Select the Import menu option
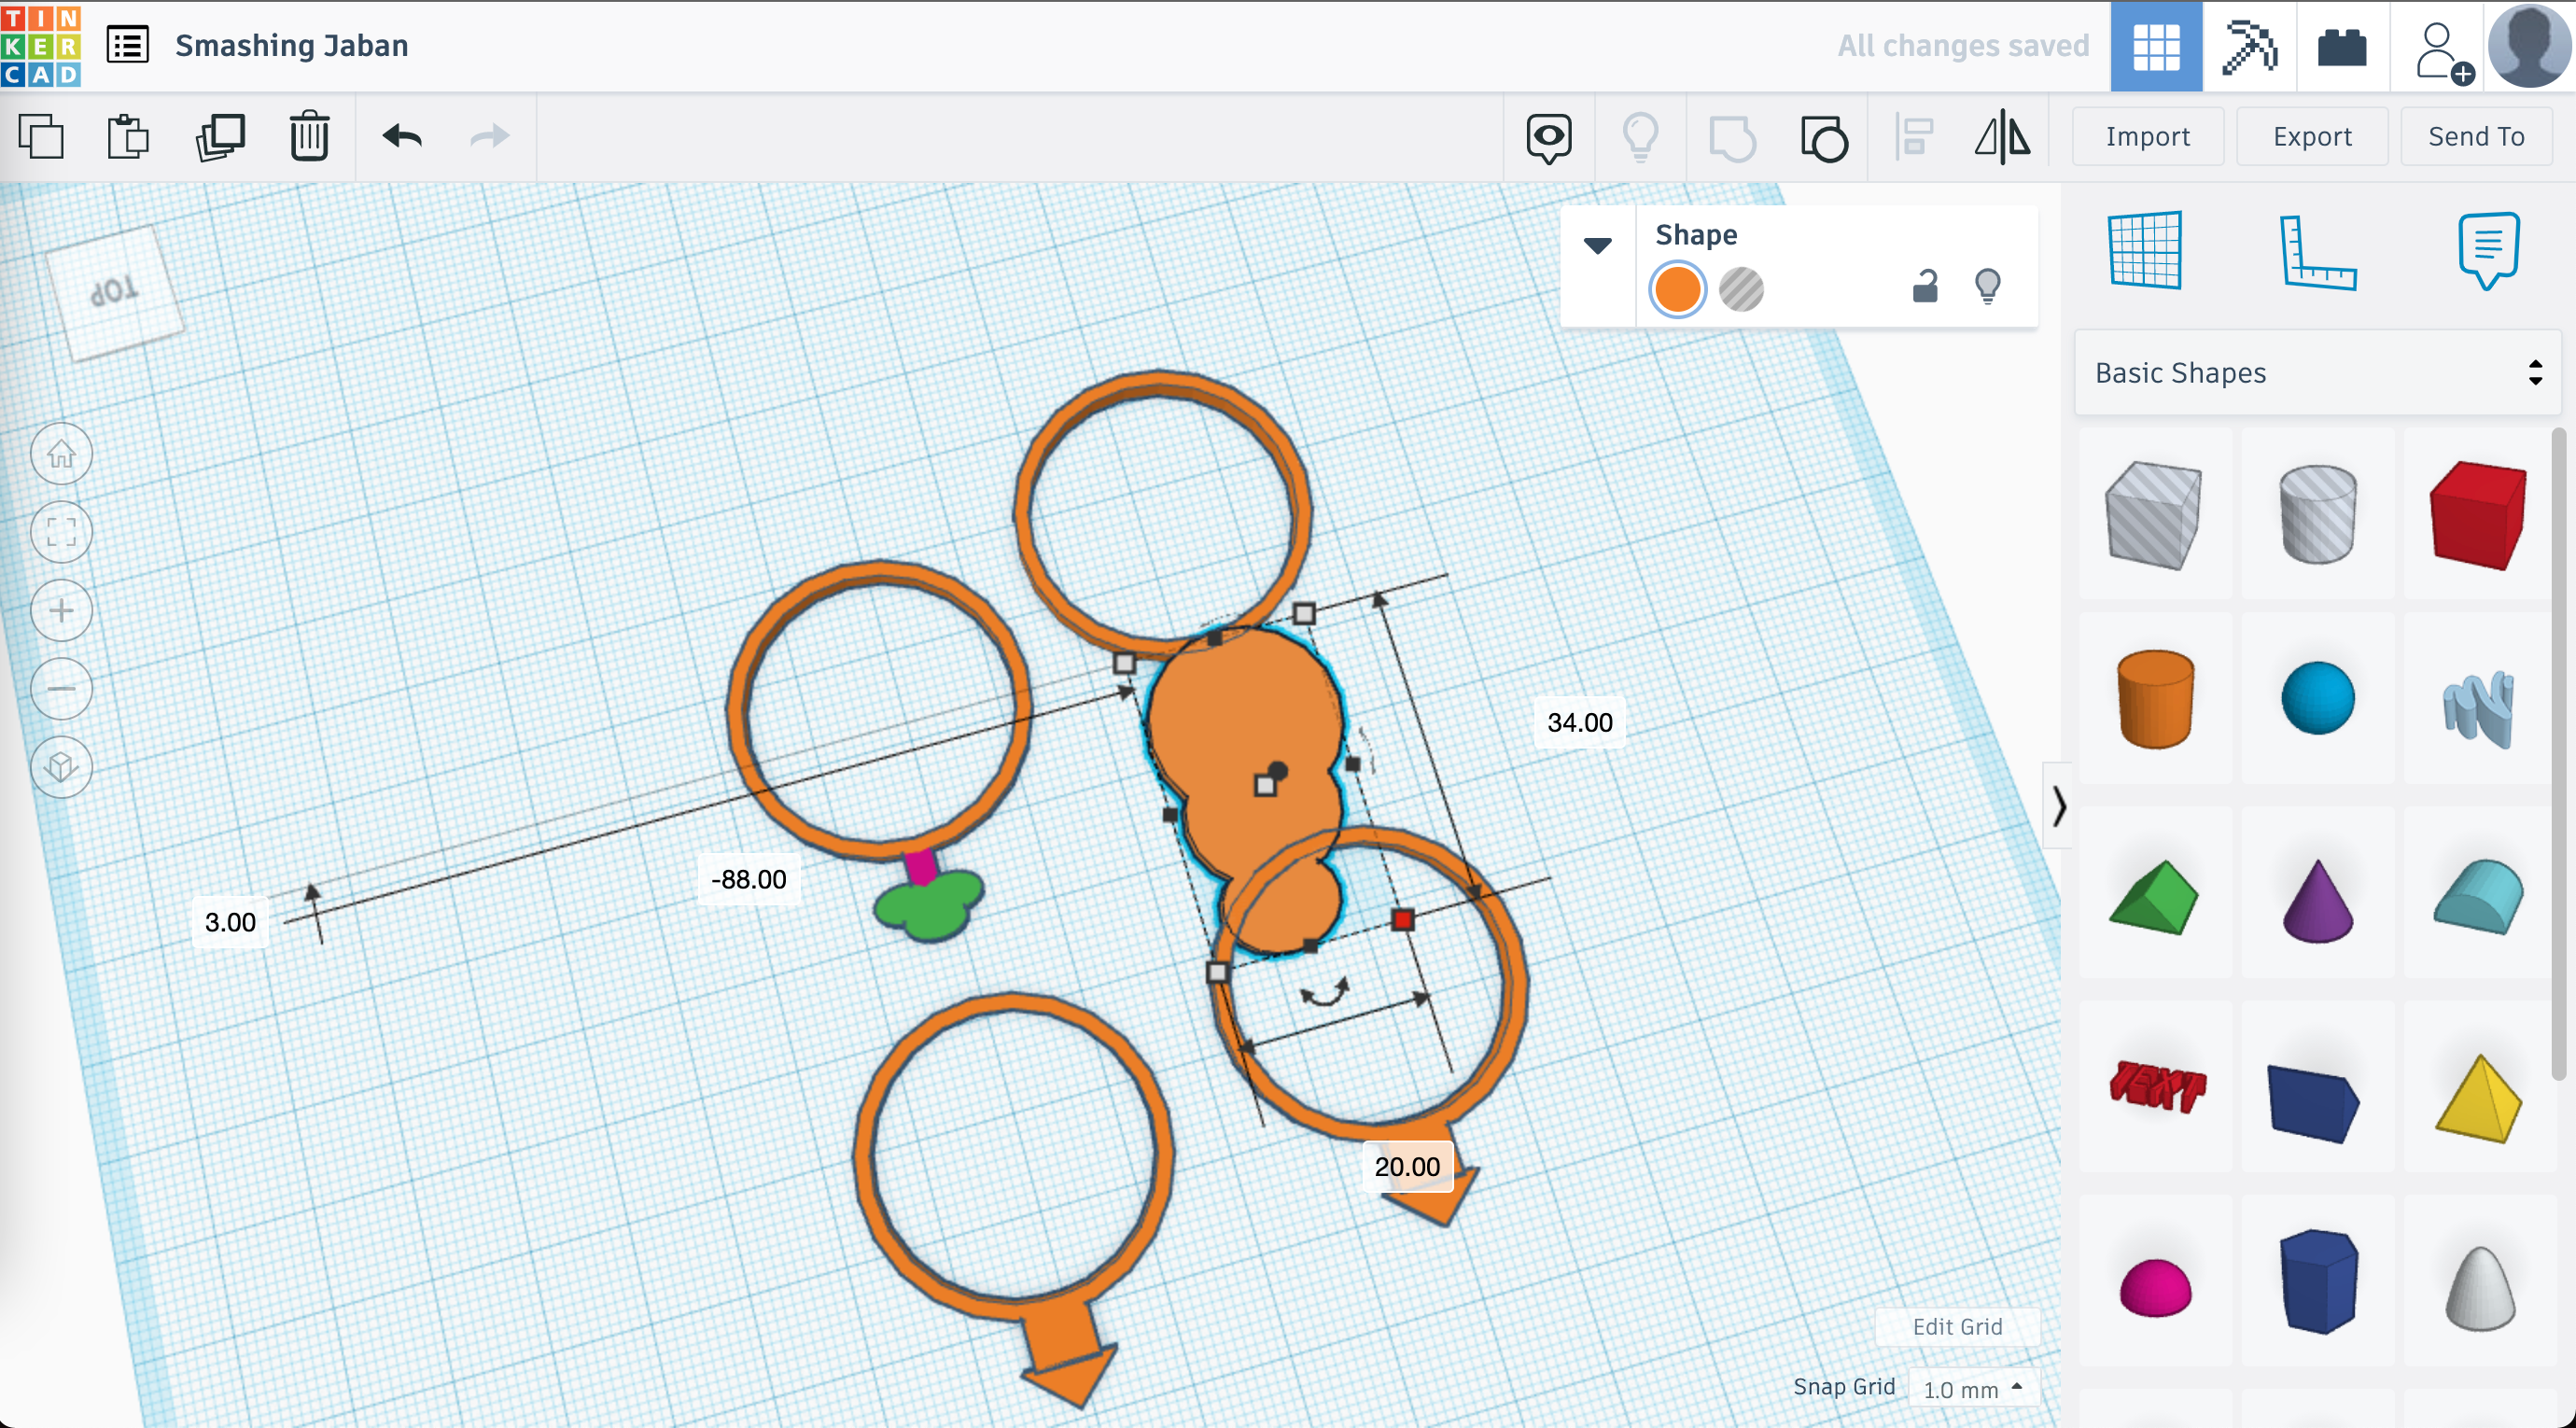The height and width of the screenshot is (1428, 2576). [2145, 133]
